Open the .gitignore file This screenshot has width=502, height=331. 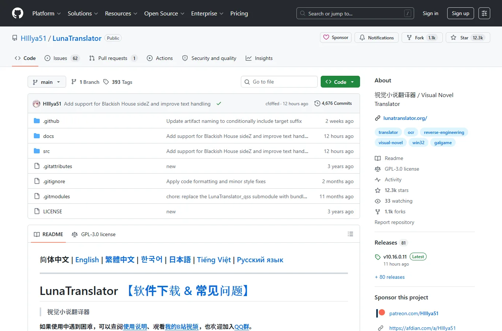point(54,181)
